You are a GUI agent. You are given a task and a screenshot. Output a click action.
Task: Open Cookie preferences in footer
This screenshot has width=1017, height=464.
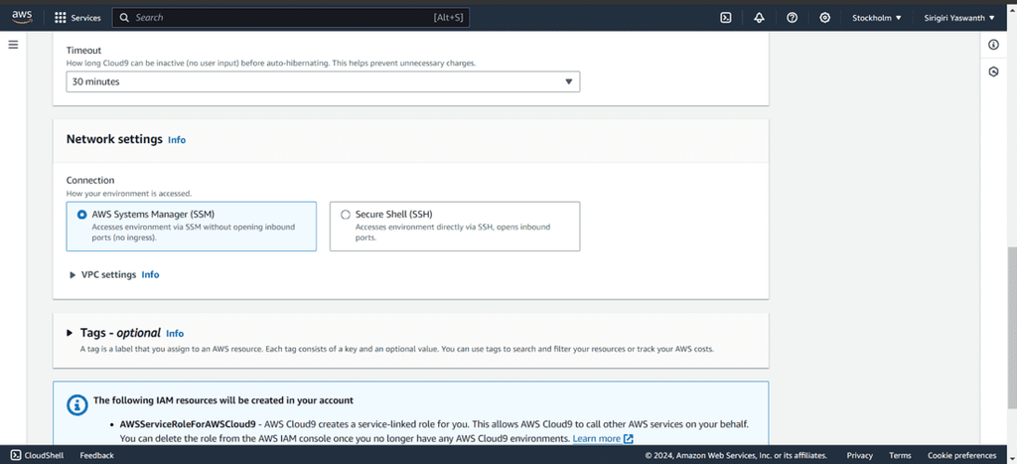(961, 455)
